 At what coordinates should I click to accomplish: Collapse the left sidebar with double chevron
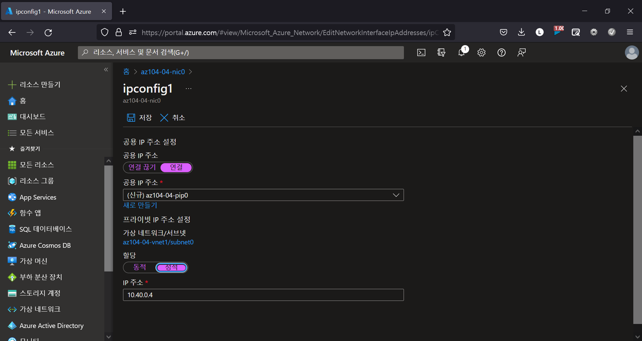[106, 70]
